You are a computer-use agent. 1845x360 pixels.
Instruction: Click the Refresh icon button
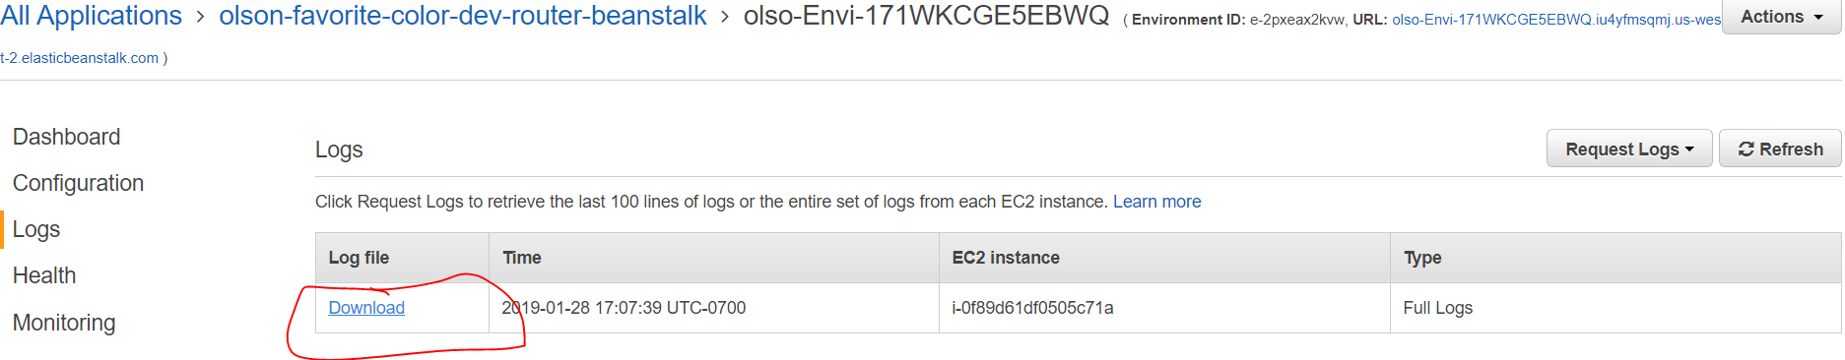1780,149
